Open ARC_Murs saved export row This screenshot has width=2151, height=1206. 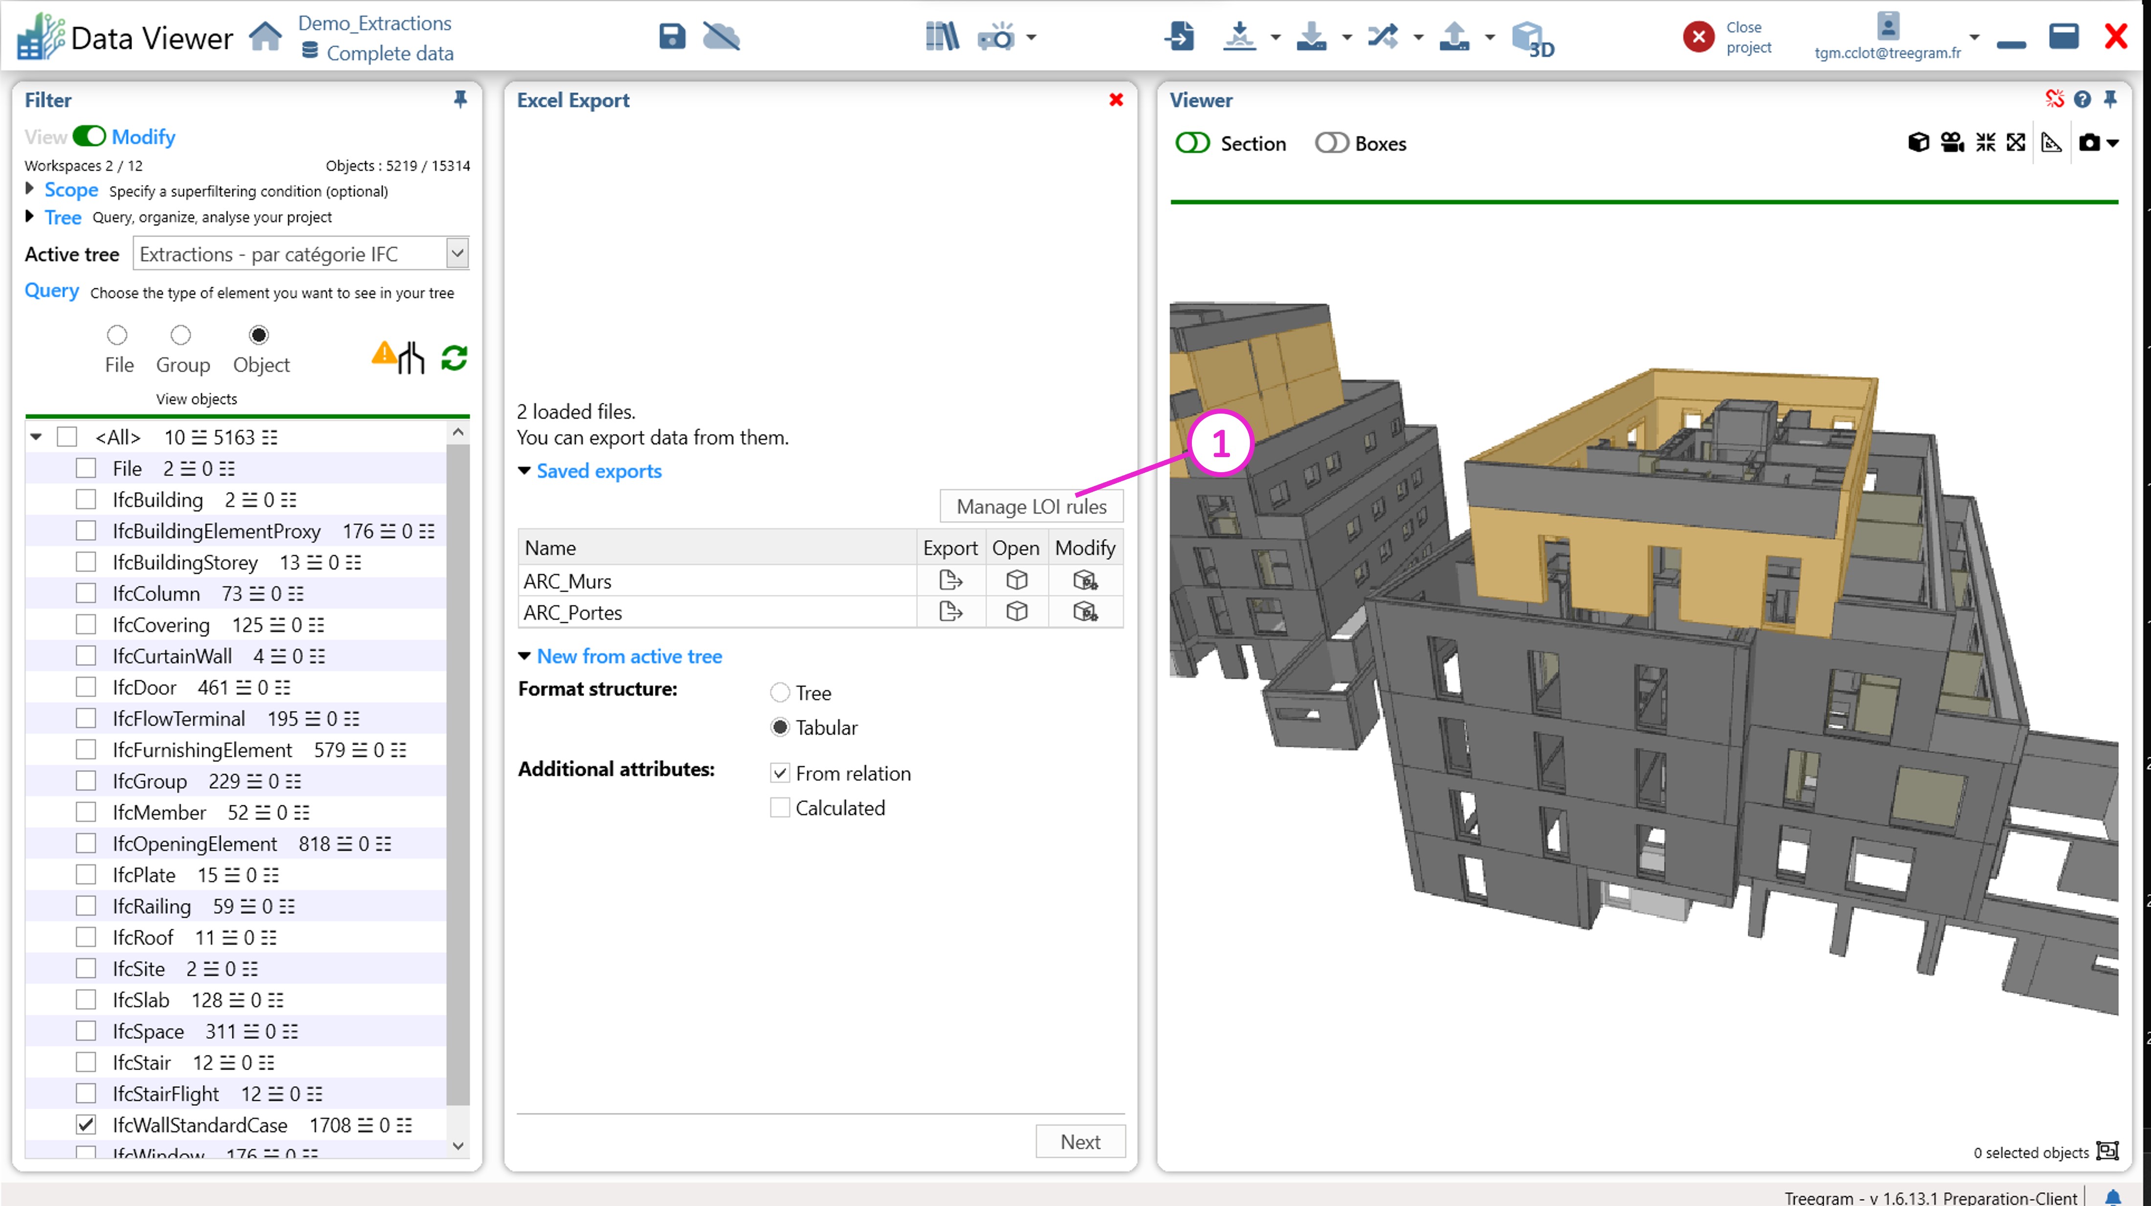pos(1016,580)
